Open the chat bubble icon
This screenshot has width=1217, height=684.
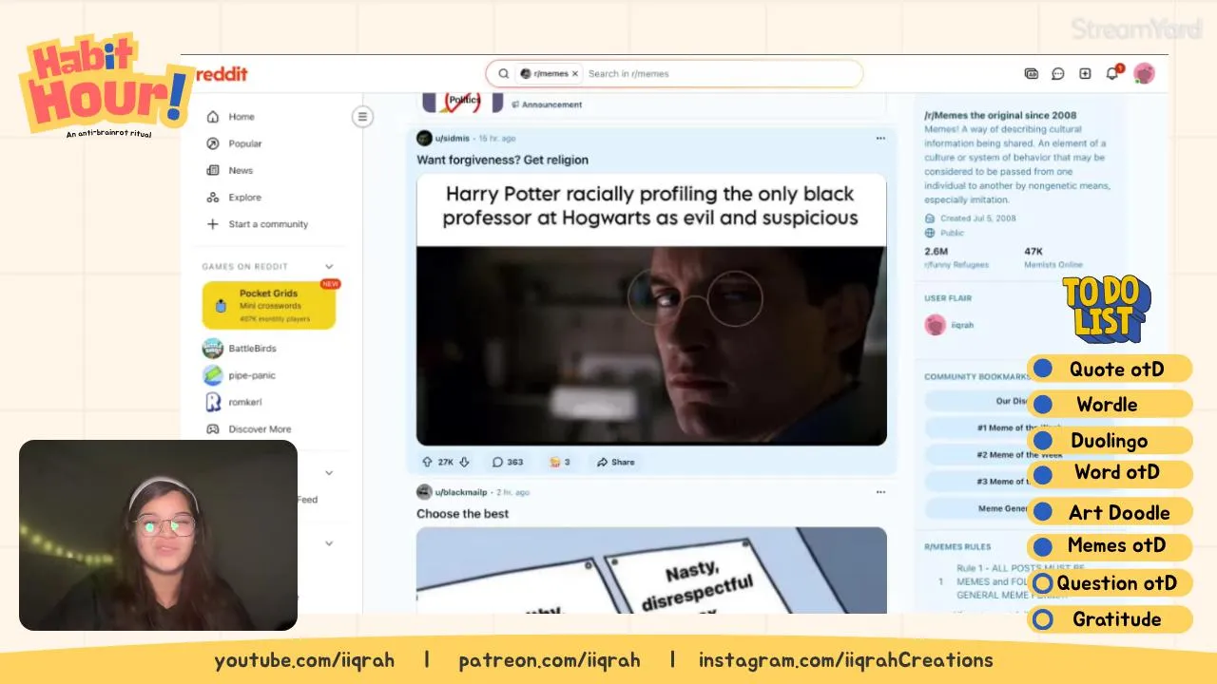[1057, 74]
